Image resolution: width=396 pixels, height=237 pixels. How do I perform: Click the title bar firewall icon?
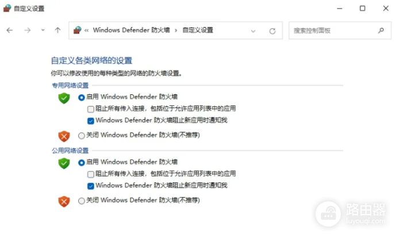pyautogui.click(x=7, y=8)
